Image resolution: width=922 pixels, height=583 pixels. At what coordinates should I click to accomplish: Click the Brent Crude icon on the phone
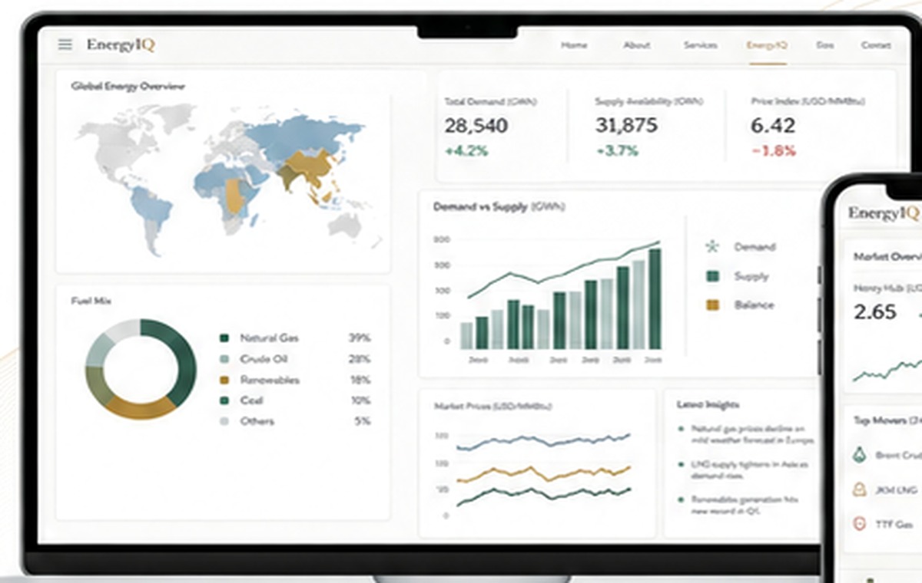point(860,455)
